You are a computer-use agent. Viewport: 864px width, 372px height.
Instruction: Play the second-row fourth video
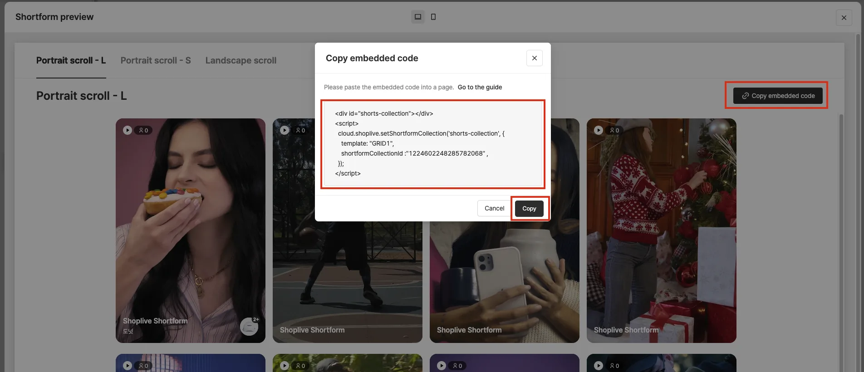click(599, 366)
